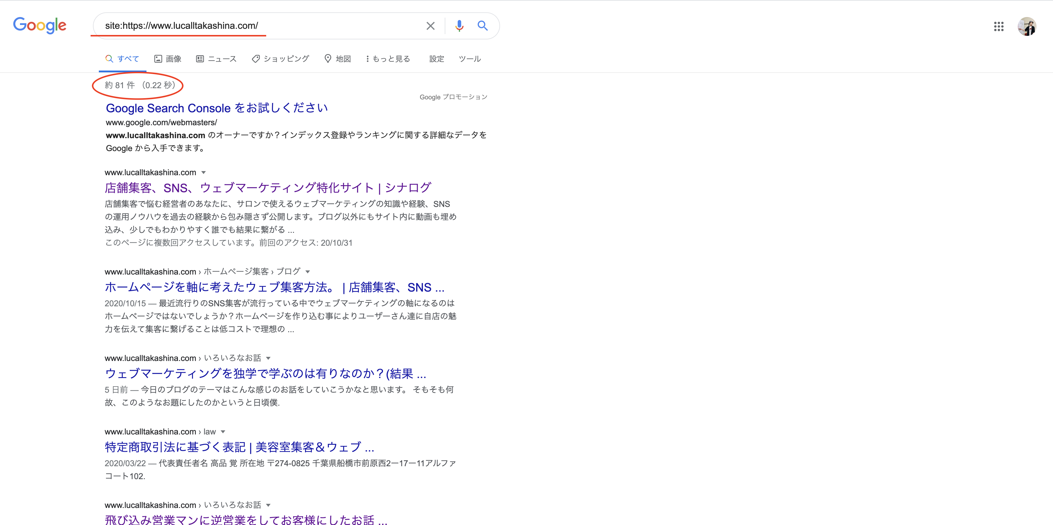Open the account profile avatar
This screenshot has height=525, width=1053.
[1027, 26]
